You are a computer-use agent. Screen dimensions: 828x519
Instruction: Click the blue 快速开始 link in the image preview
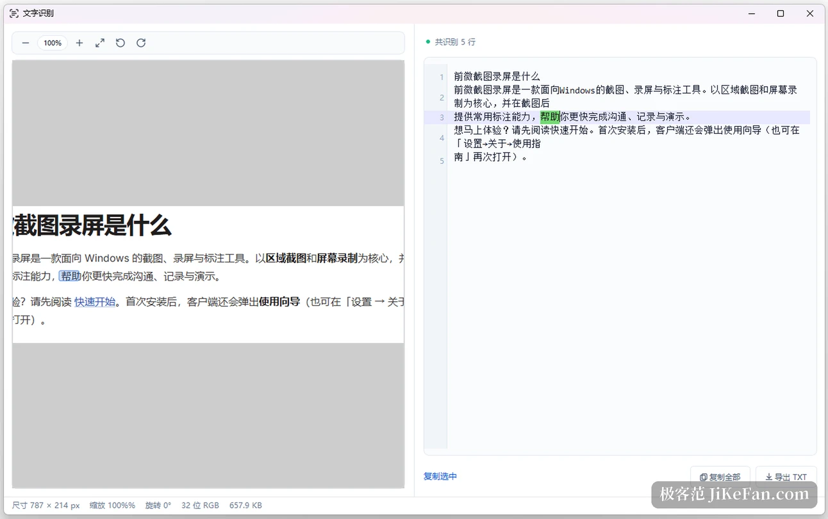(95, 301)
